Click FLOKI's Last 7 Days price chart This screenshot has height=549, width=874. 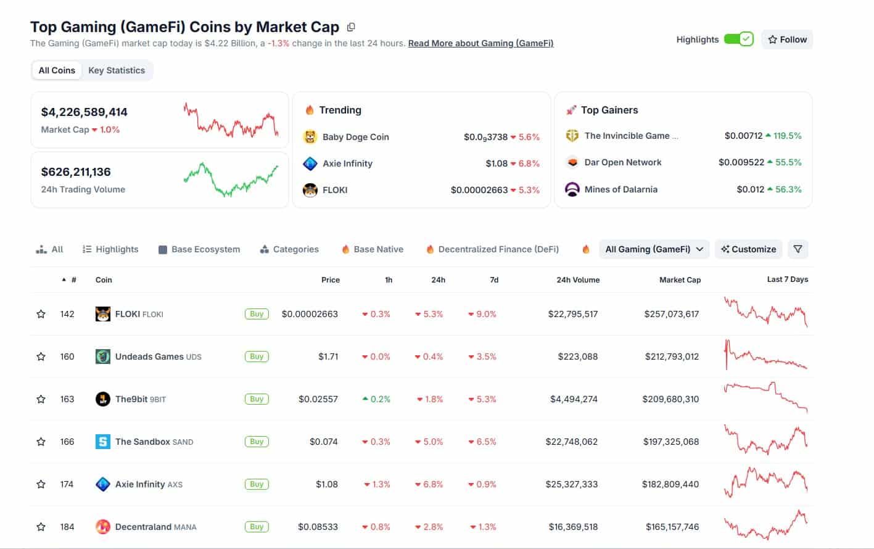(x=765, y=313)
